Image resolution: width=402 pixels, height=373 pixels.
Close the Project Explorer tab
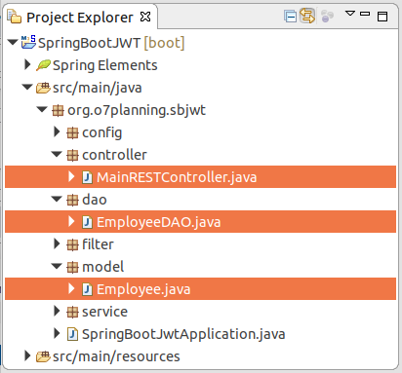pos(145,17)
